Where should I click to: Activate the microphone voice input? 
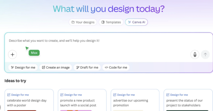[x=195, y=54]
